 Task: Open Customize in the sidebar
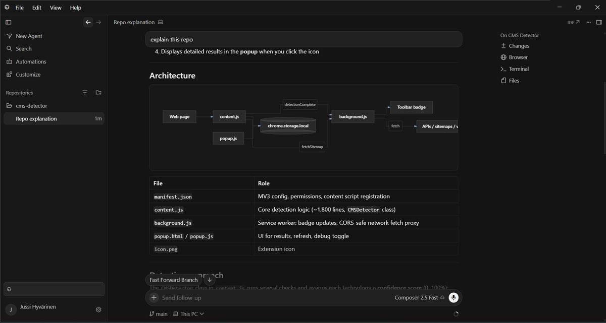(53, 75)
